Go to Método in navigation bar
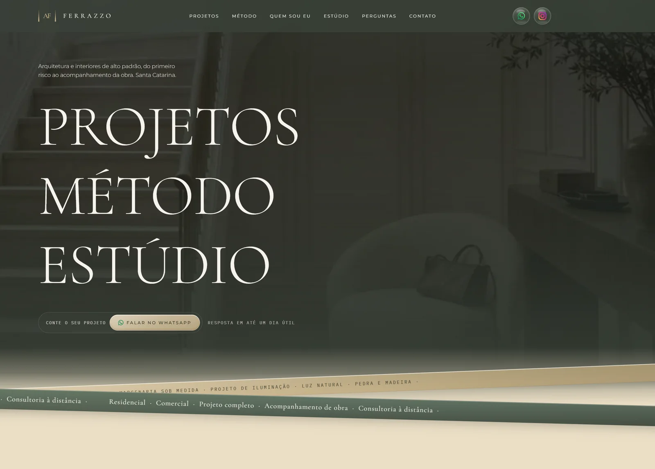Viewport: 655px width, 469px height. pyautogui.click(x=244, y=16)
